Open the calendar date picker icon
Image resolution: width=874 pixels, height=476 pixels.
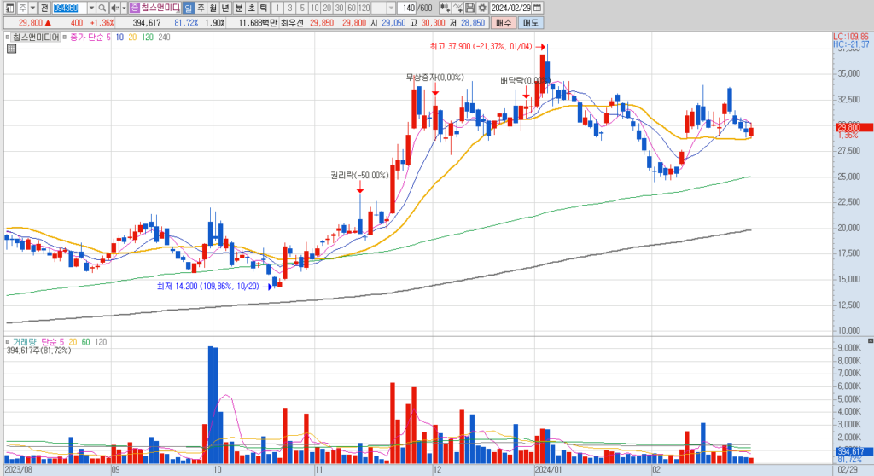click(x=538, y=8)
